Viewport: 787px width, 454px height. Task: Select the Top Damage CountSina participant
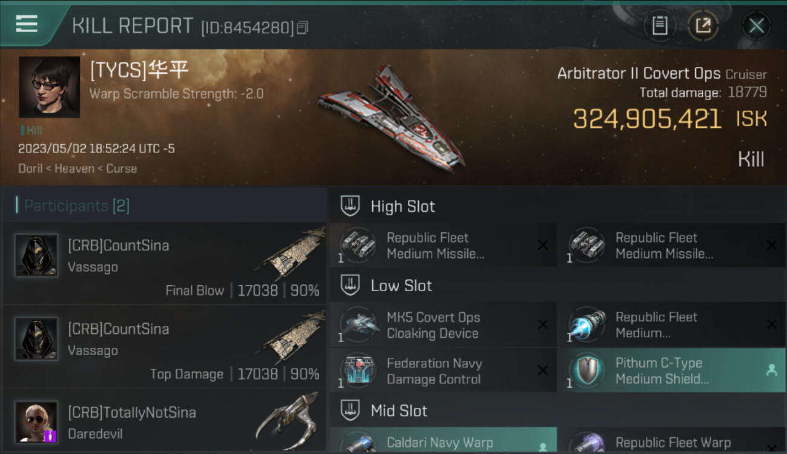point(165,347)
